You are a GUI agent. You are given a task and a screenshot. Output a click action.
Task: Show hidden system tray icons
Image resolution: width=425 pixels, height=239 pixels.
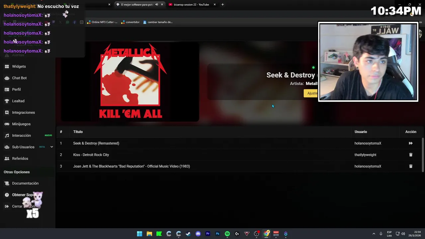pyautogui.click(x=374, y=234)
